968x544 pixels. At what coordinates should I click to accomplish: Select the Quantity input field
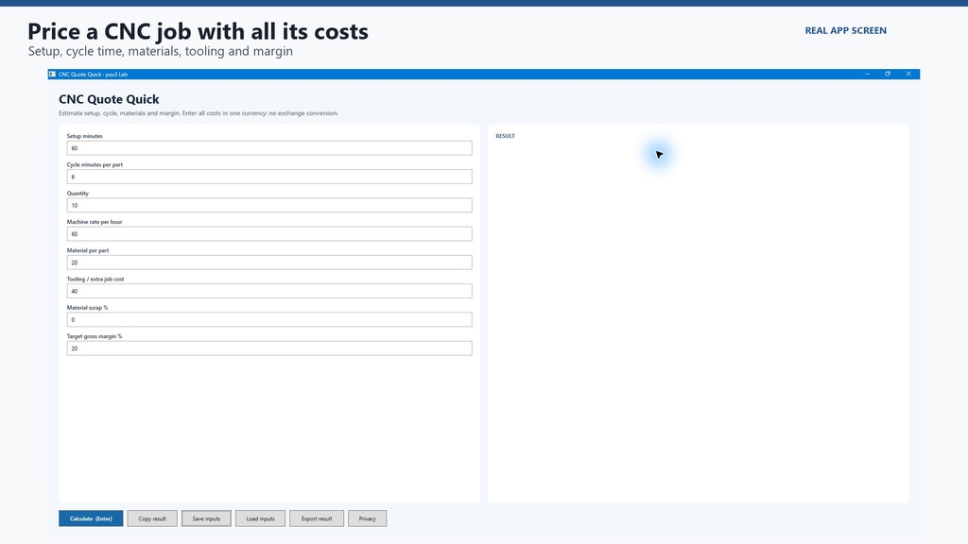[x=269, y=205]
